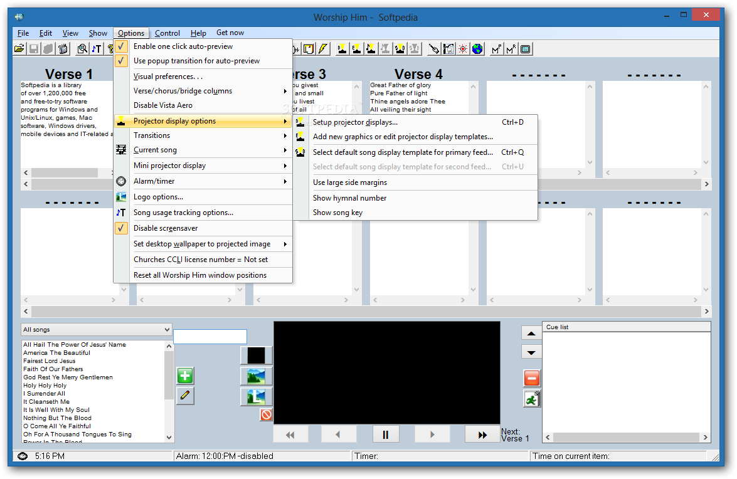The width and height of the screenshot is (737, 479).
Task: Click the green plus add song button
Action: (x=185, y=376)
